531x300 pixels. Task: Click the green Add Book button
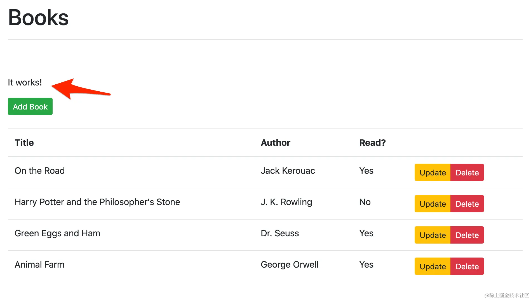[30, 106]
